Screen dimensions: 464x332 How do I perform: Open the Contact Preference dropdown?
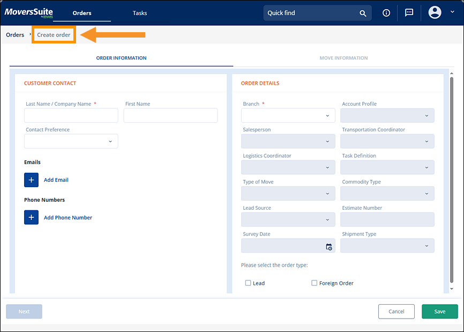tap(71, 141)
